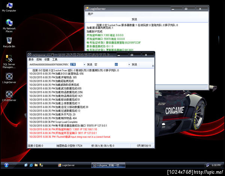Open the 控制 menu in rxjhgame
Screen dimensions: 225x176
(x=39, y=59)
